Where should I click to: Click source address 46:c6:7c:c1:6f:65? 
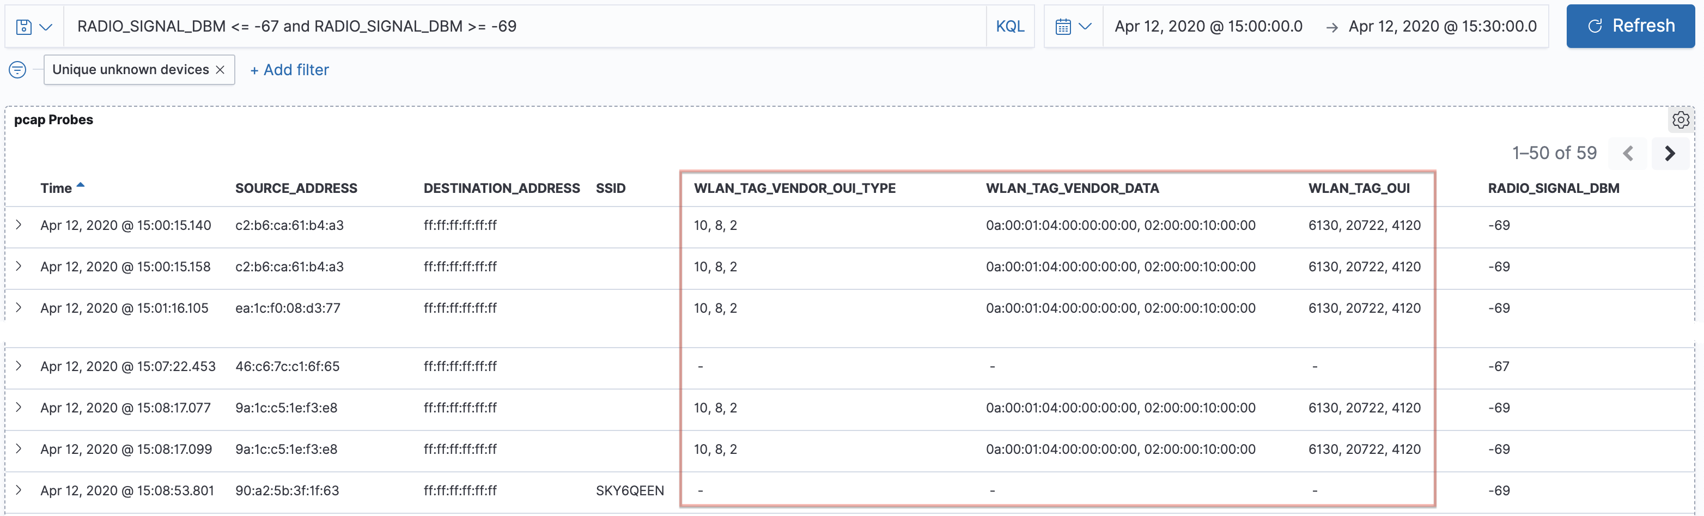(287, 367)
